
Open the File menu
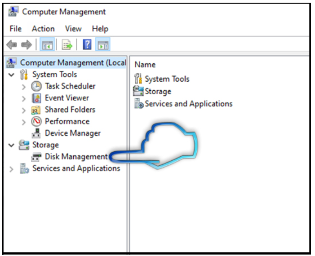click(15, 29)
